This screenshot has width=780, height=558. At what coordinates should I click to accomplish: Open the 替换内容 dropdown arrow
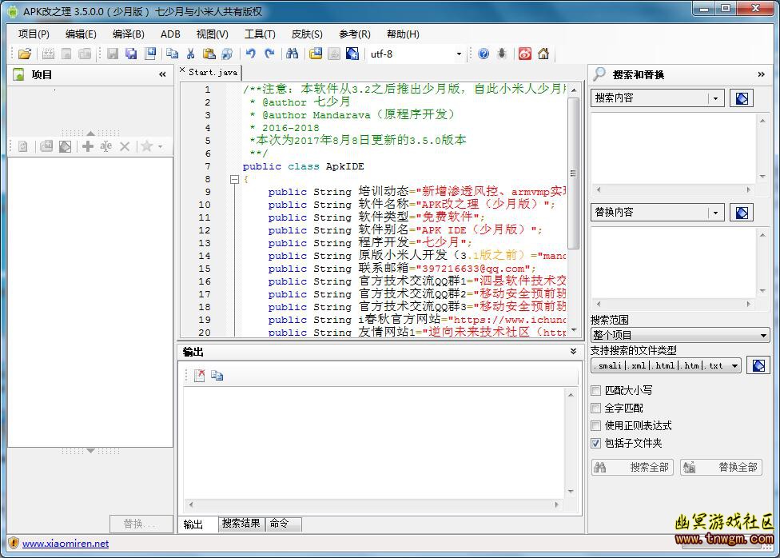pos(715,213)
